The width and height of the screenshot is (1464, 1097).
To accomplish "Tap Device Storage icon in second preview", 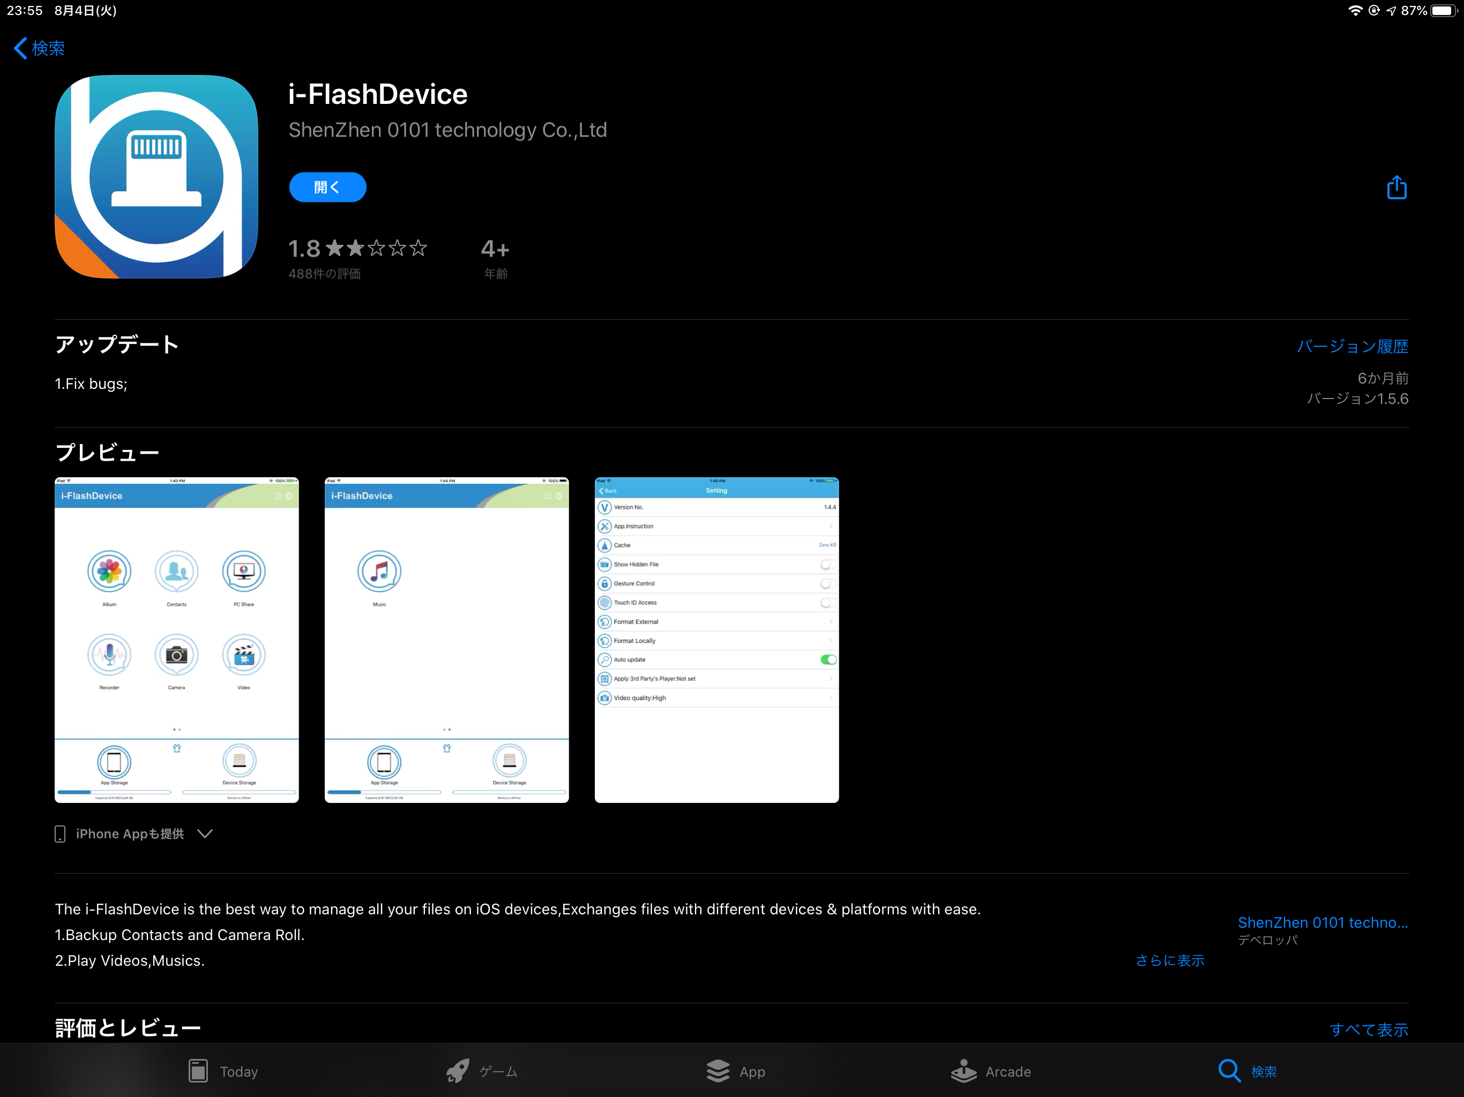I will point(510,762).
